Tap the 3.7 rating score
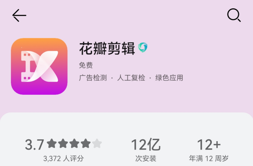The image size is (253, 166). [35, 144]
